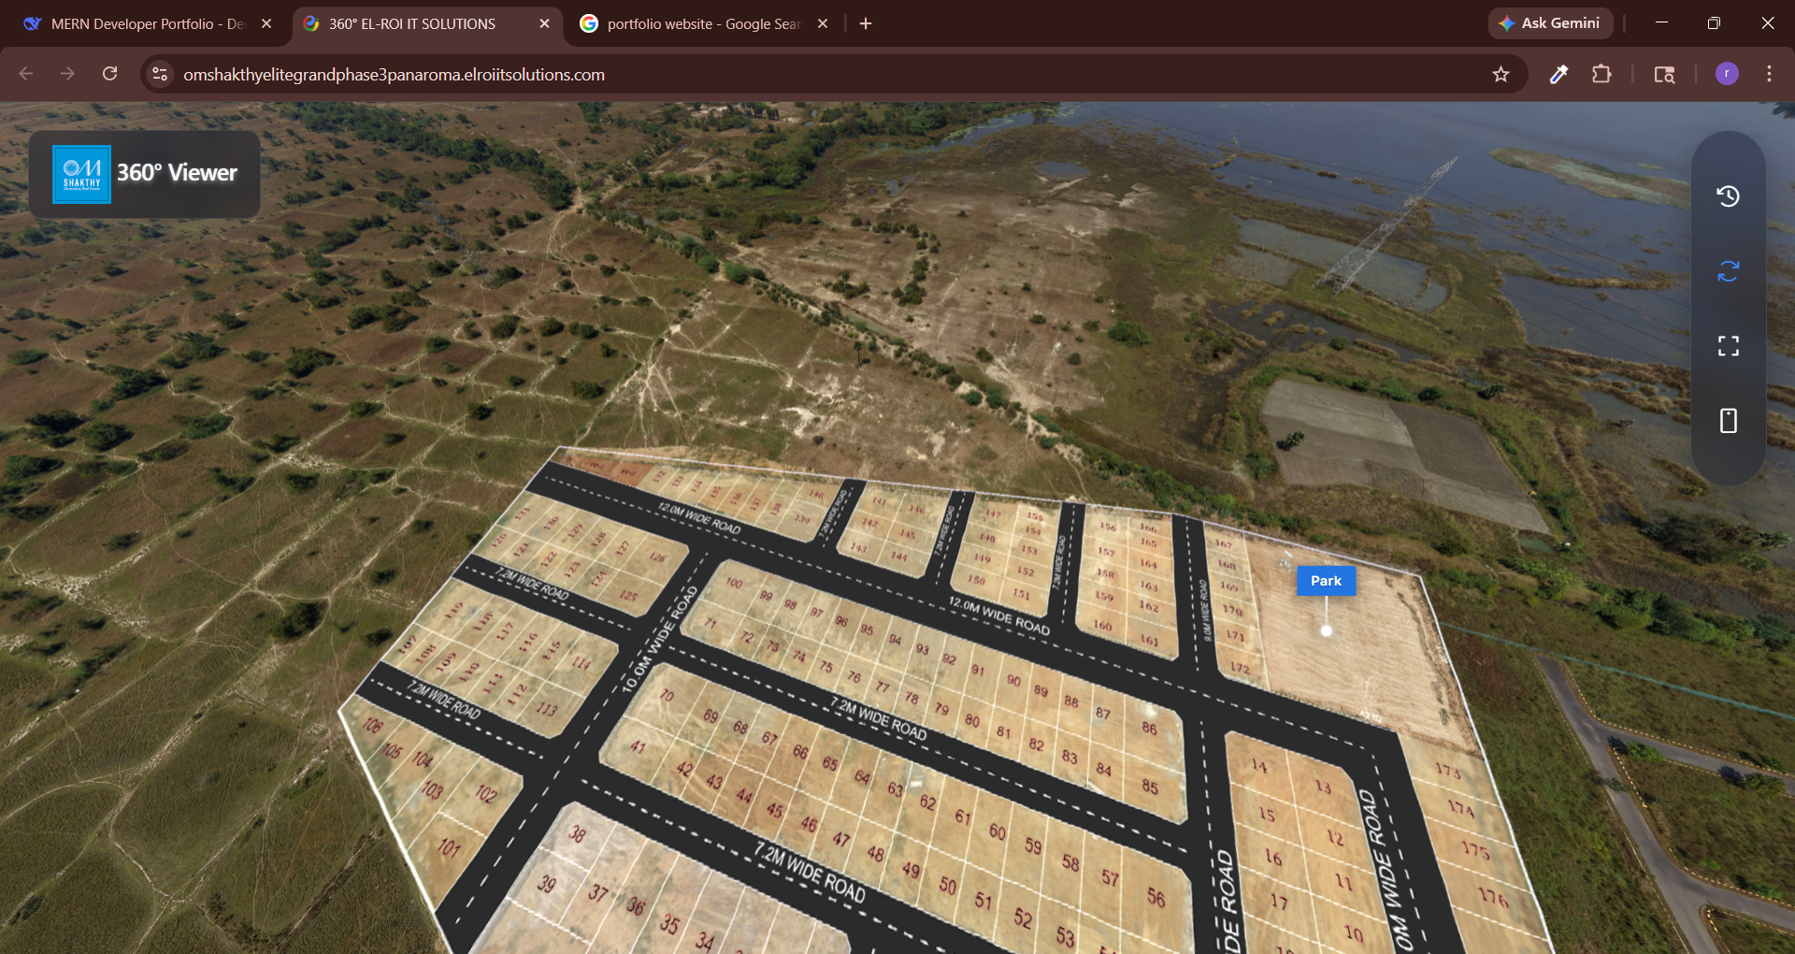
Task: Click the address bar URL
Action: [x=394, y=75]
